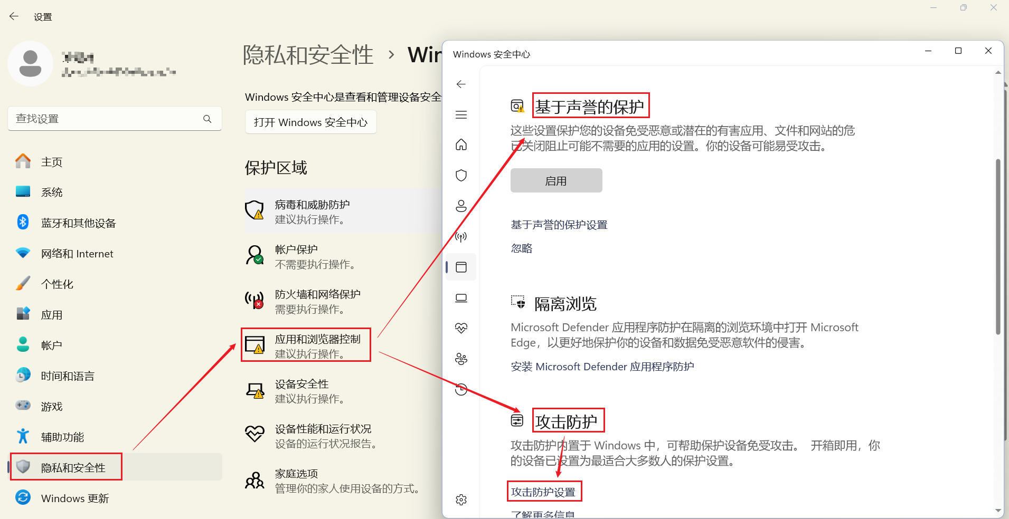Click the user avatar in Settings
Screen dimensions: 1009x519
tap(31, 63)
